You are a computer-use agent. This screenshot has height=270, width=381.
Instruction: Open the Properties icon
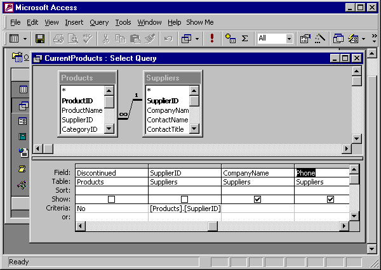(305, 39)
